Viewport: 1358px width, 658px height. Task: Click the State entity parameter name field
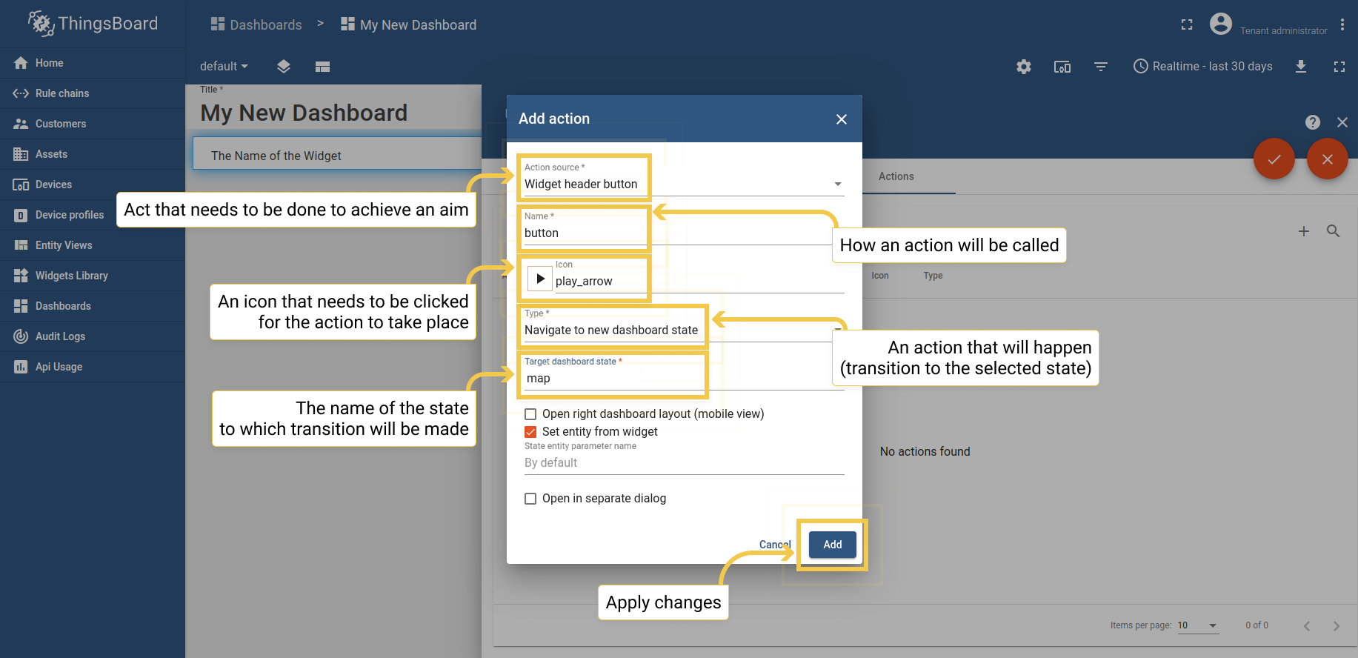pos(684,463)
